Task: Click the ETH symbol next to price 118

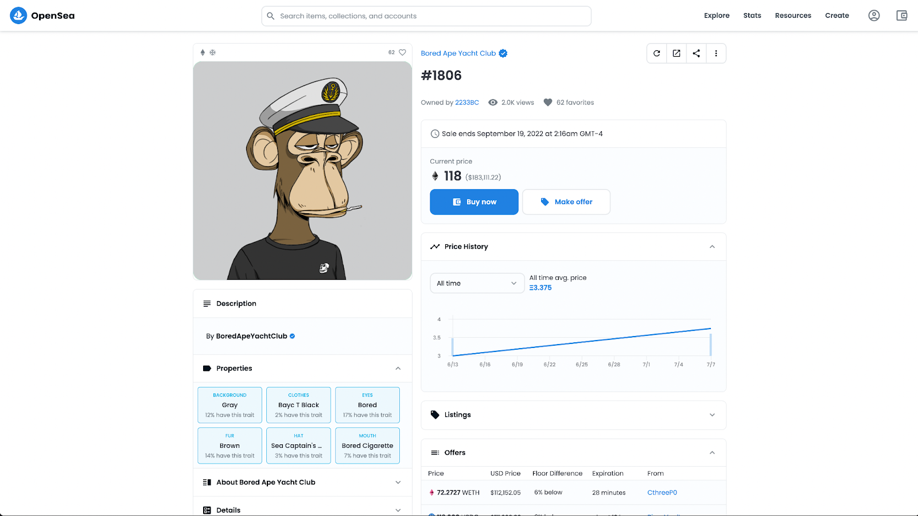Action: pos(435,176)
